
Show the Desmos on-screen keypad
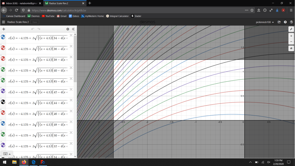point(7,154)
